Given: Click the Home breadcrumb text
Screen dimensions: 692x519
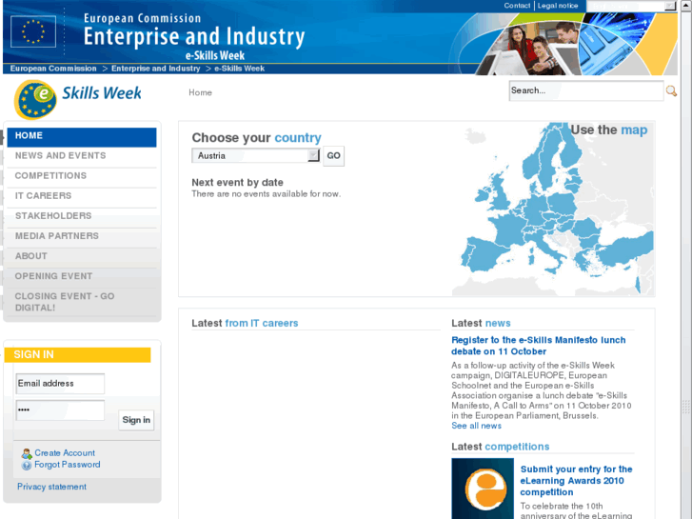Looking at the screenshot, I should (x=200, y=92).
